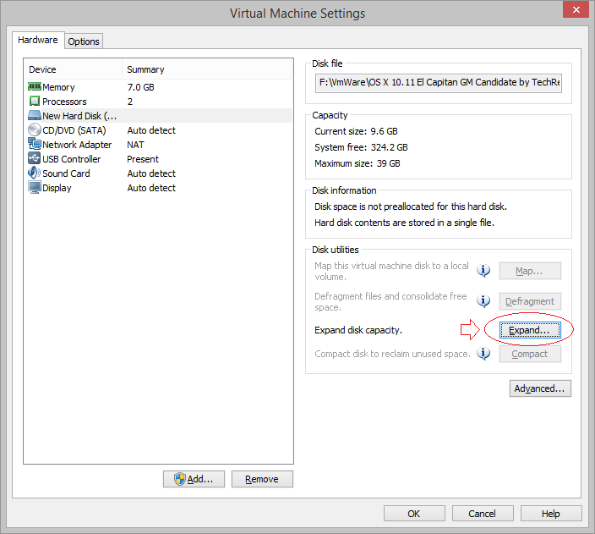595x534 pixels.
Task: Select the Network Adapter row label
Action: 77,145
